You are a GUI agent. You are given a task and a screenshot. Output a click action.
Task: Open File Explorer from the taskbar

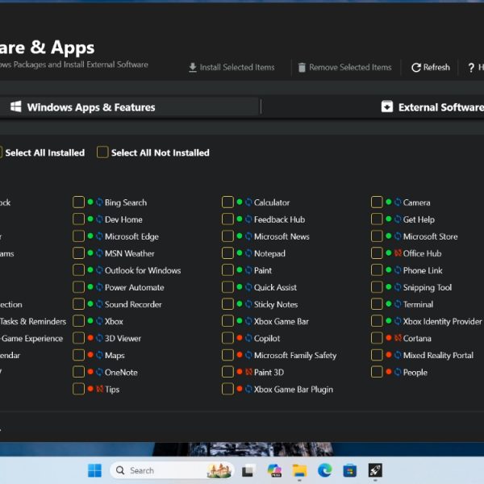coord(299,470)
